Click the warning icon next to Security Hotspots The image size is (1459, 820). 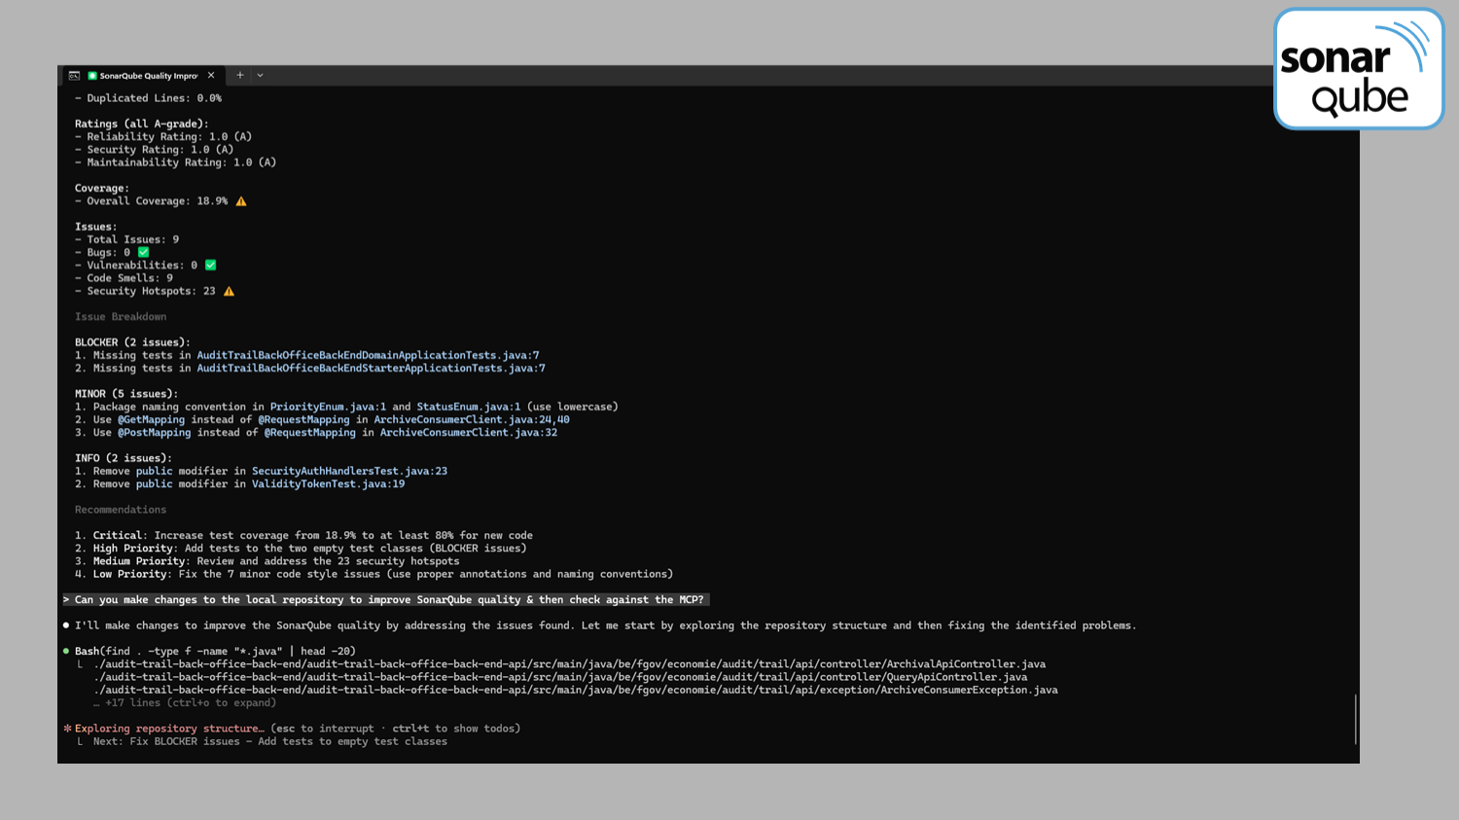[x=229, y=291]
